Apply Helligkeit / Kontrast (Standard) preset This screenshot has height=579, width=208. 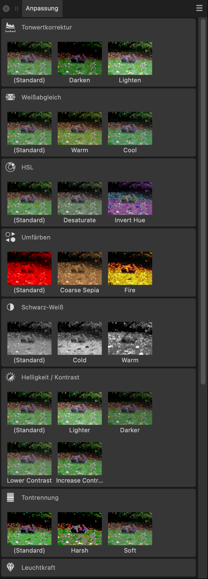29,408
